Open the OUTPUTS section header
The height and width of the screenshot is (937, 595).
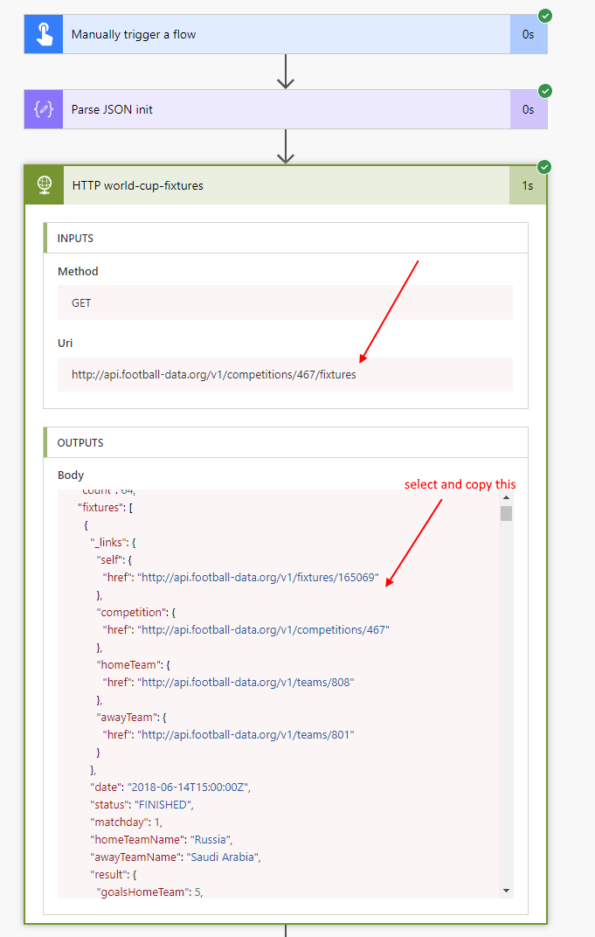80,443
